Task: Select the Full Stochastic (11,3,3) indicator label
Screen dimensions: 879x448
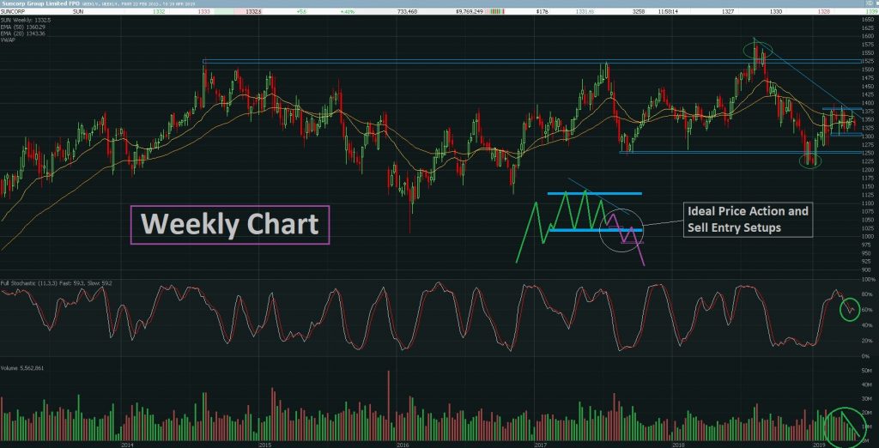Action: (x=58, y=284)
